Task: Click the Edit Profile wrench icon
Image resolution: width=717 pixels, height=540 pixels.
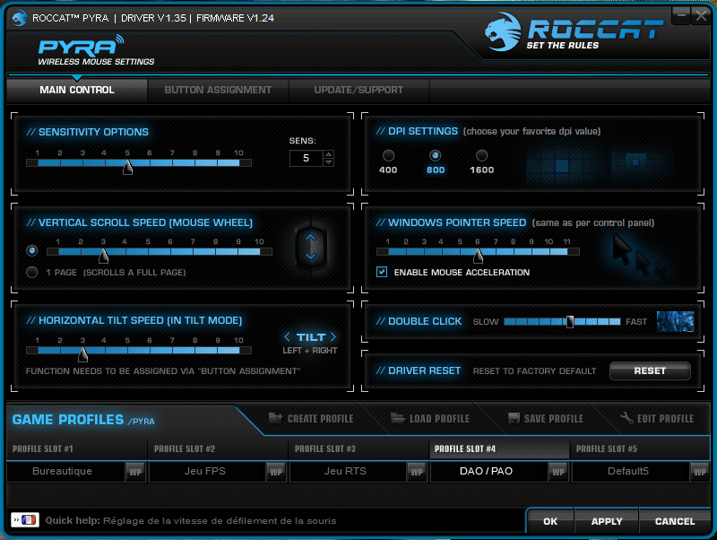Action: click(626, 418)
